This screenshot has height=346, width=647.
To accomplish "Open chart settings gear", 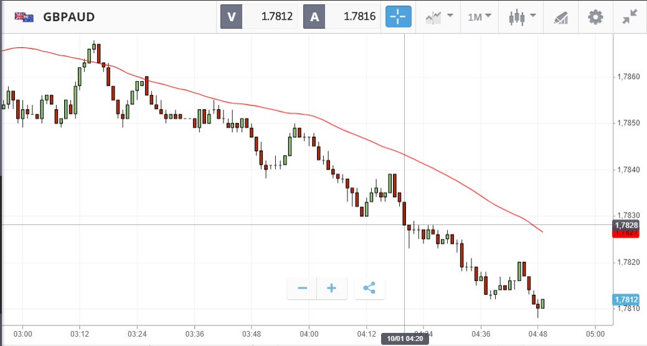I will tap(596, 17).
